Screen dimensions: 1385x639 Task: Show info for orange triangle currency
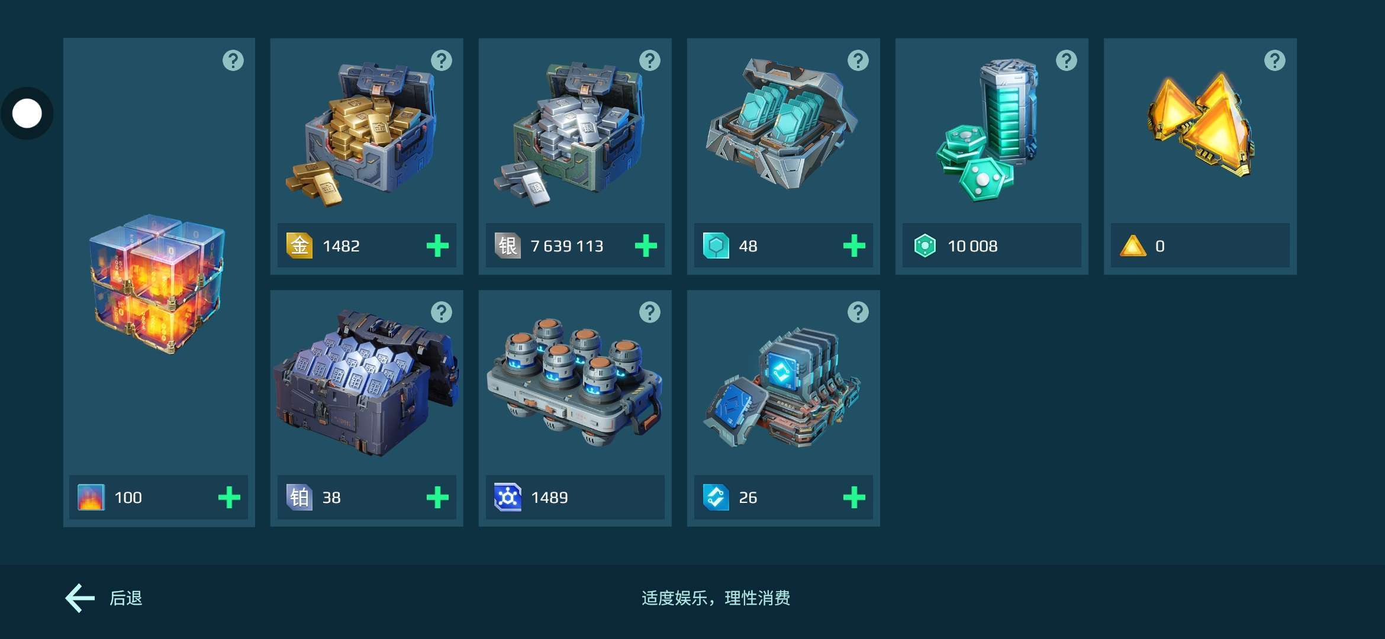tap(1275, 60)
